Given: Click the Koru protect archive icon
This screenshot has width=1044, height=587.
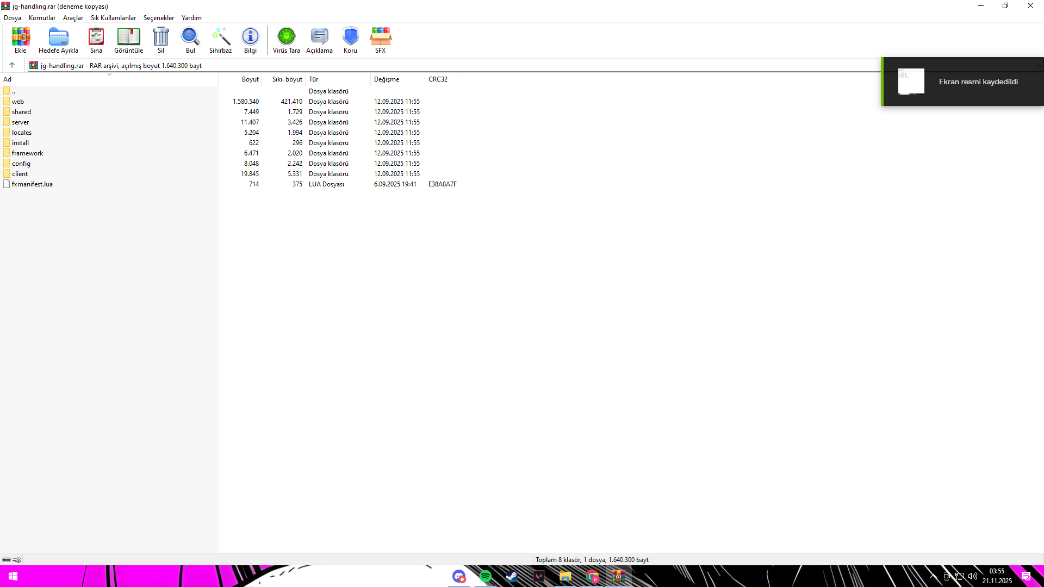Looking at the screenshot, I should pos(350,40).
